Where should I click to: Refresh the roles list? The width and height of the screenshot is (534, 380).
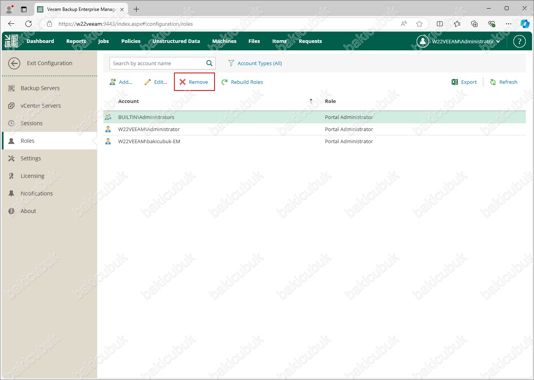click(504, 82)
